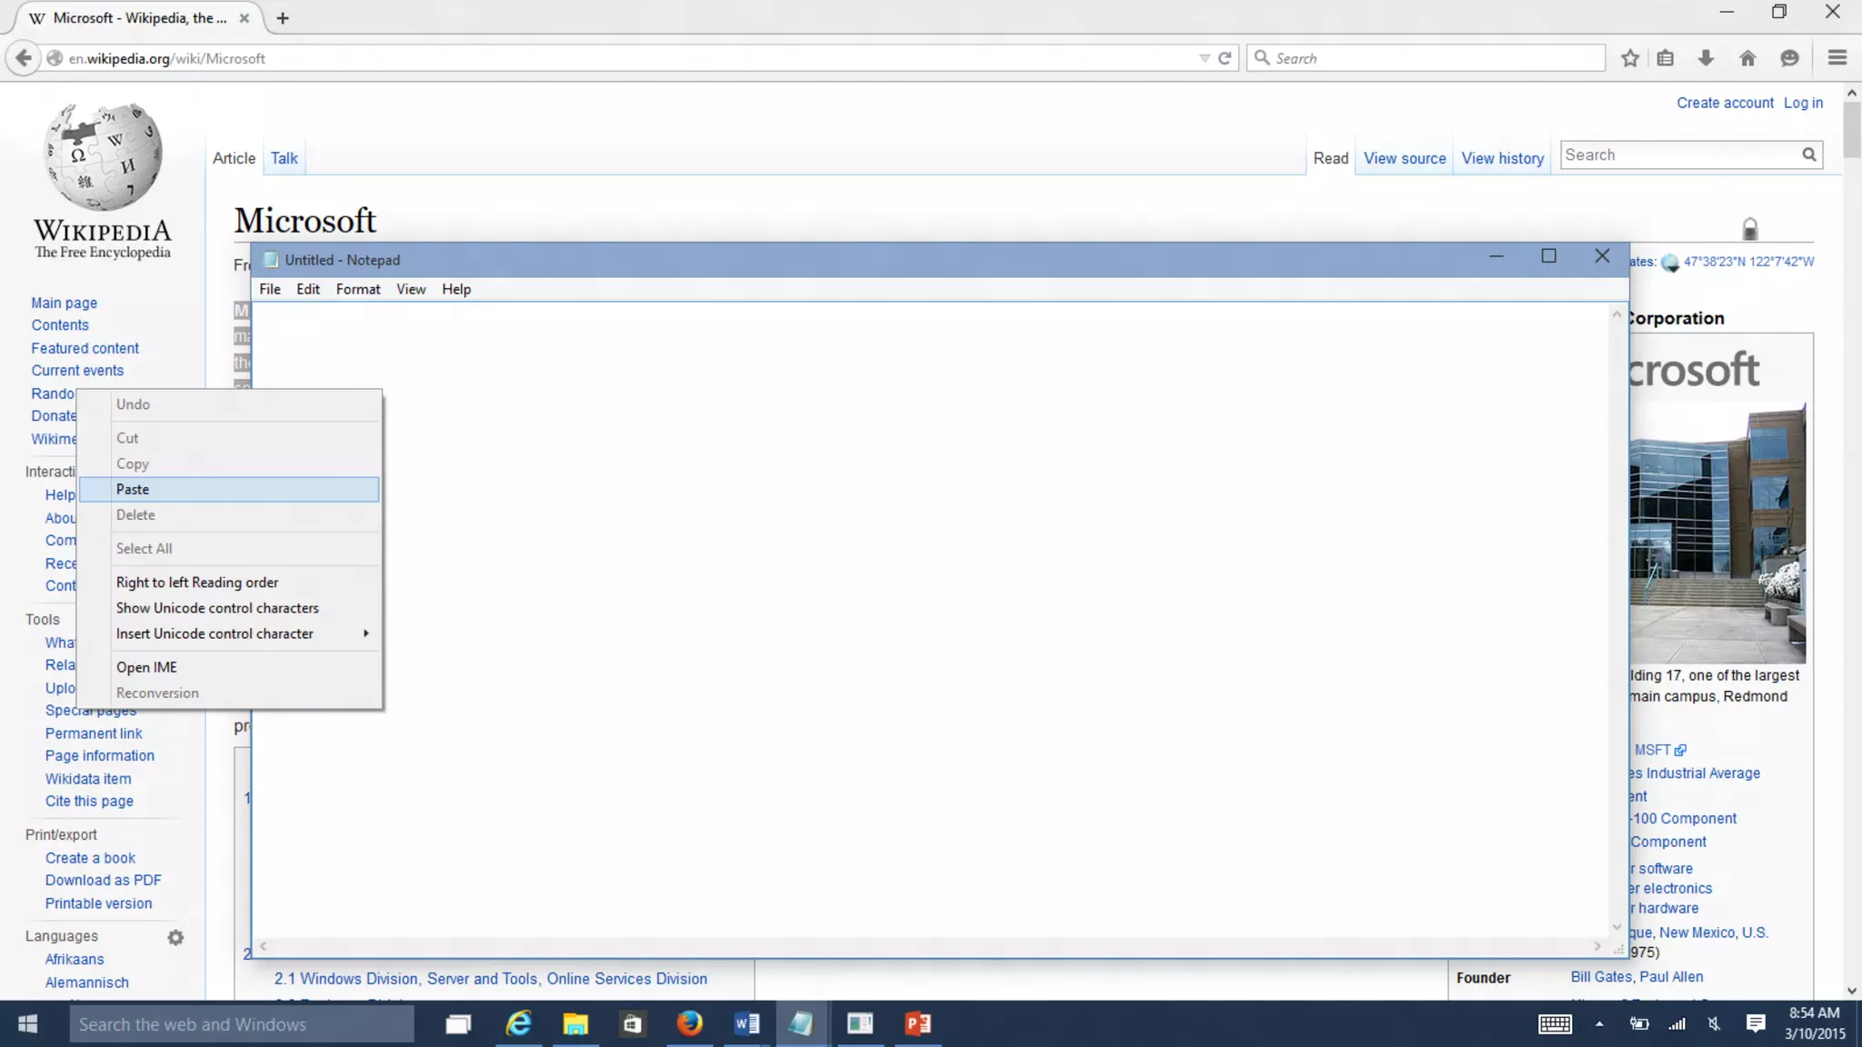This screenshot has width=1862, height=1047.
Task: Click the Create account link
Action: click(1724, 103)
